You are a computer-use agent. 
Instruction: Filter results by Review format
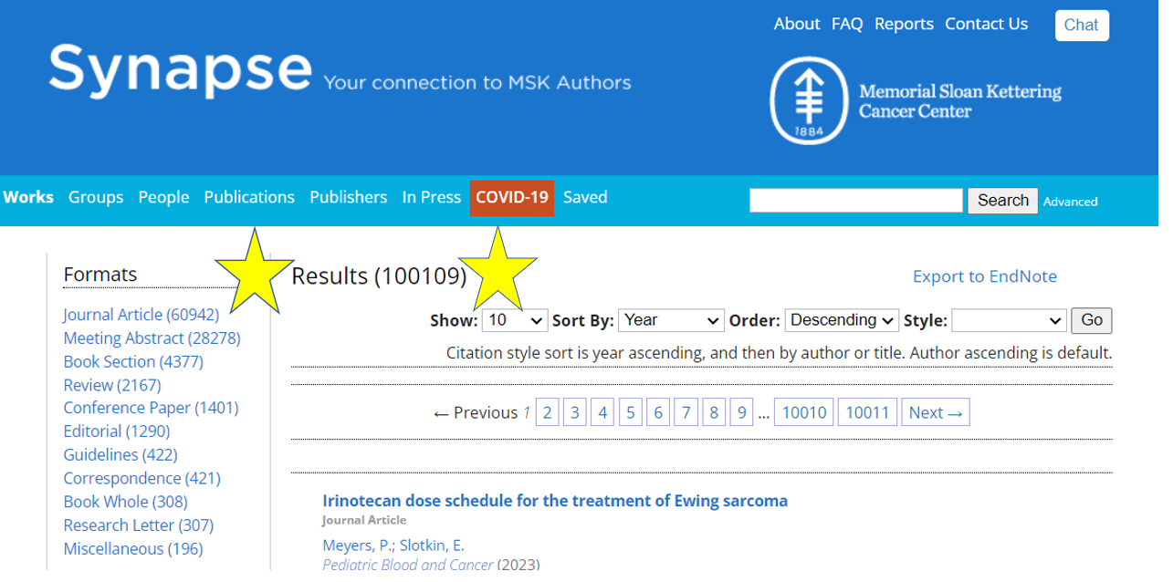point(112,385)
